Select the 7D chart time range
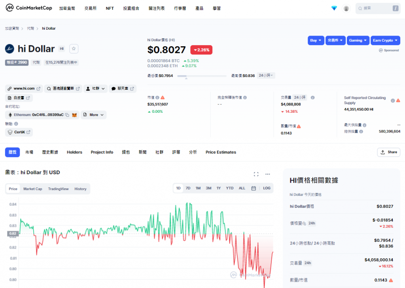Screen dimensions: 405x288 pyautogui.click(x=188, y=188)
